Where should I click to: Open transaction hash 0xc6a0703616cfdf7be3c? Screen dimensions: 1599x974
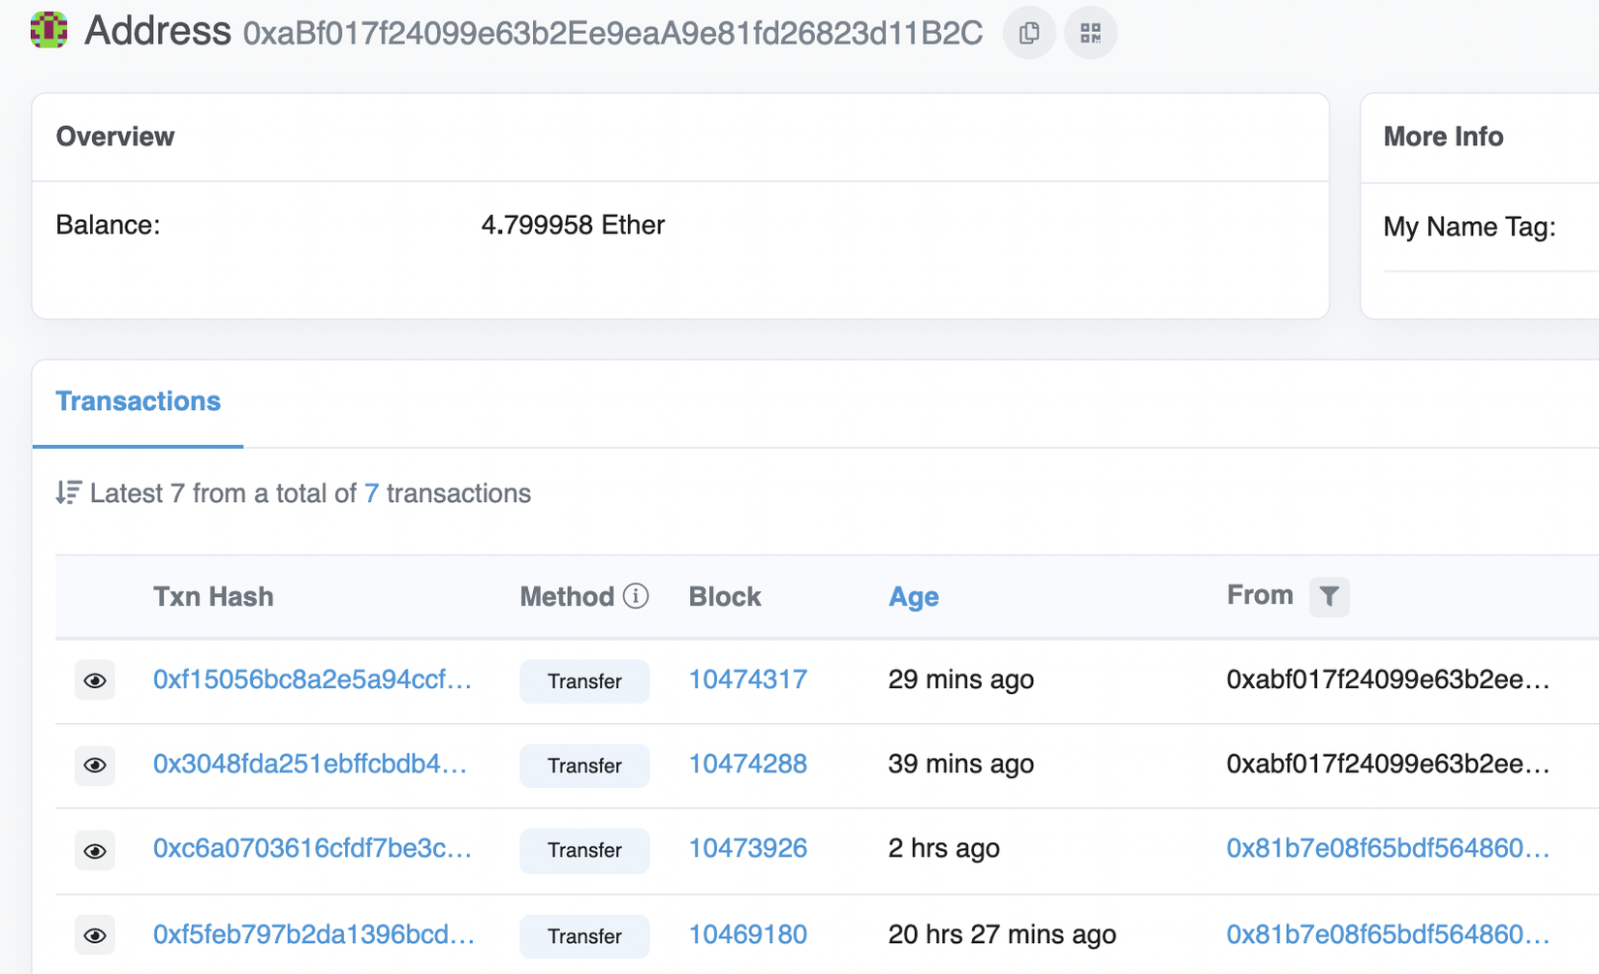tap(312, 848)
